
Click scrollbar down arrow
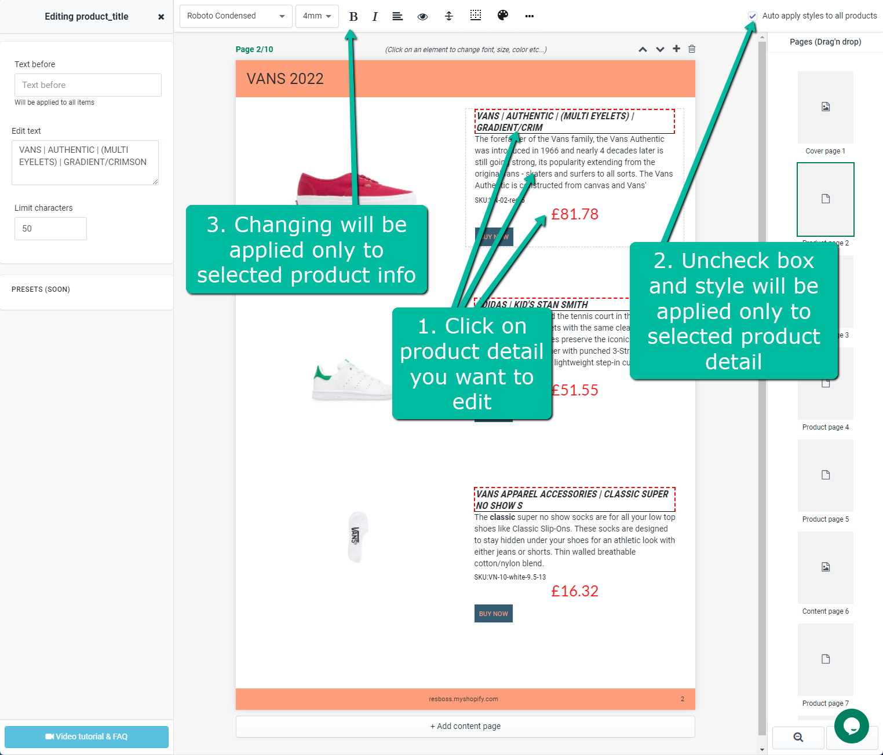click(x=762, y=749)
